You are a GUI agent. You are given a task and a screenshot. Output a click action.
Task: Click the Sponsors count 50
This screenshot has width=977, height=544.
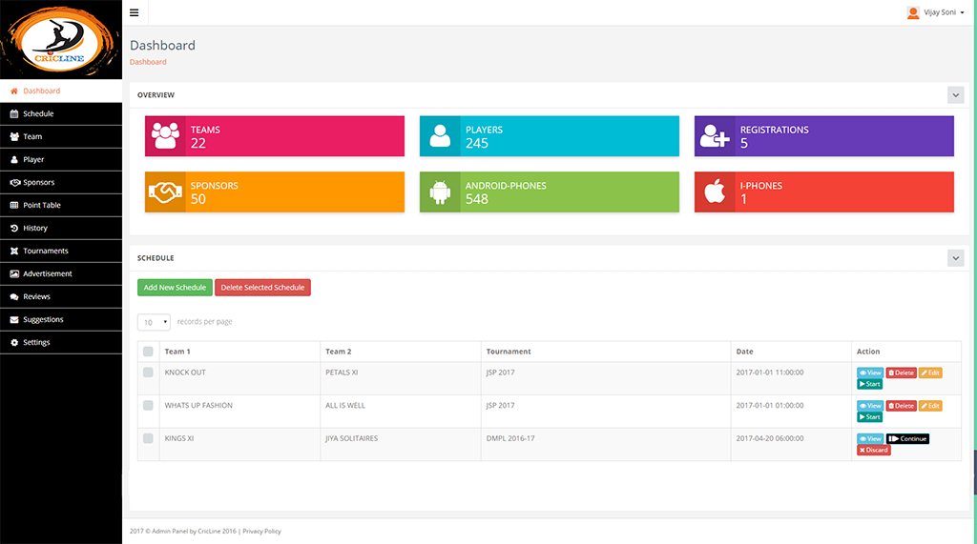tap(198, 199)
